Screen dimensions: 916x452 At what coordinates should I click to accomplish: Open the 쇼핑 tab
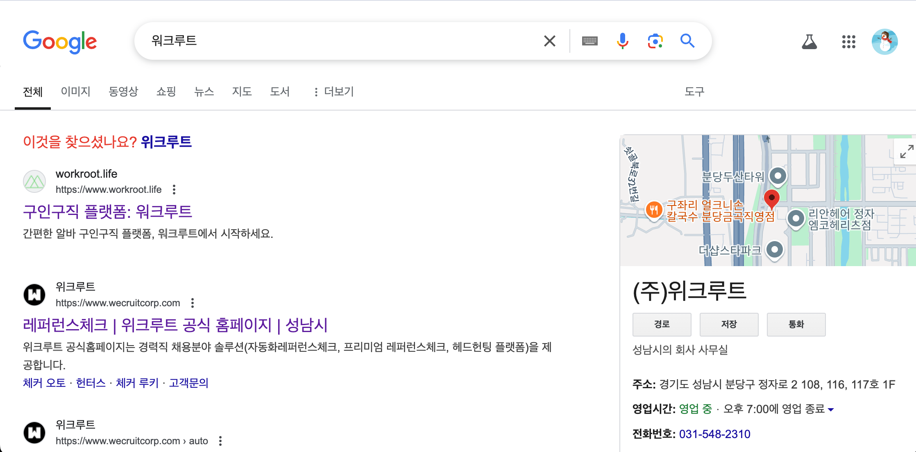click(166, 91)
